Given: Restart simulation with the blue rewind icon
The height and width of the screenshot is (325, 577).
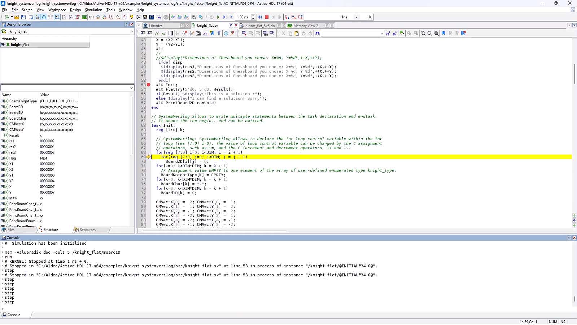Looking at the screenshot, I should (x=260, y=17).
